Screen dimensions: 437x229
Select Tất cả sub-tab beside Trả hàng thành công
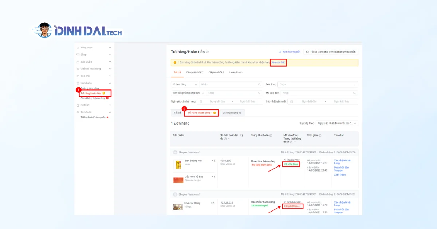(177, 113)
